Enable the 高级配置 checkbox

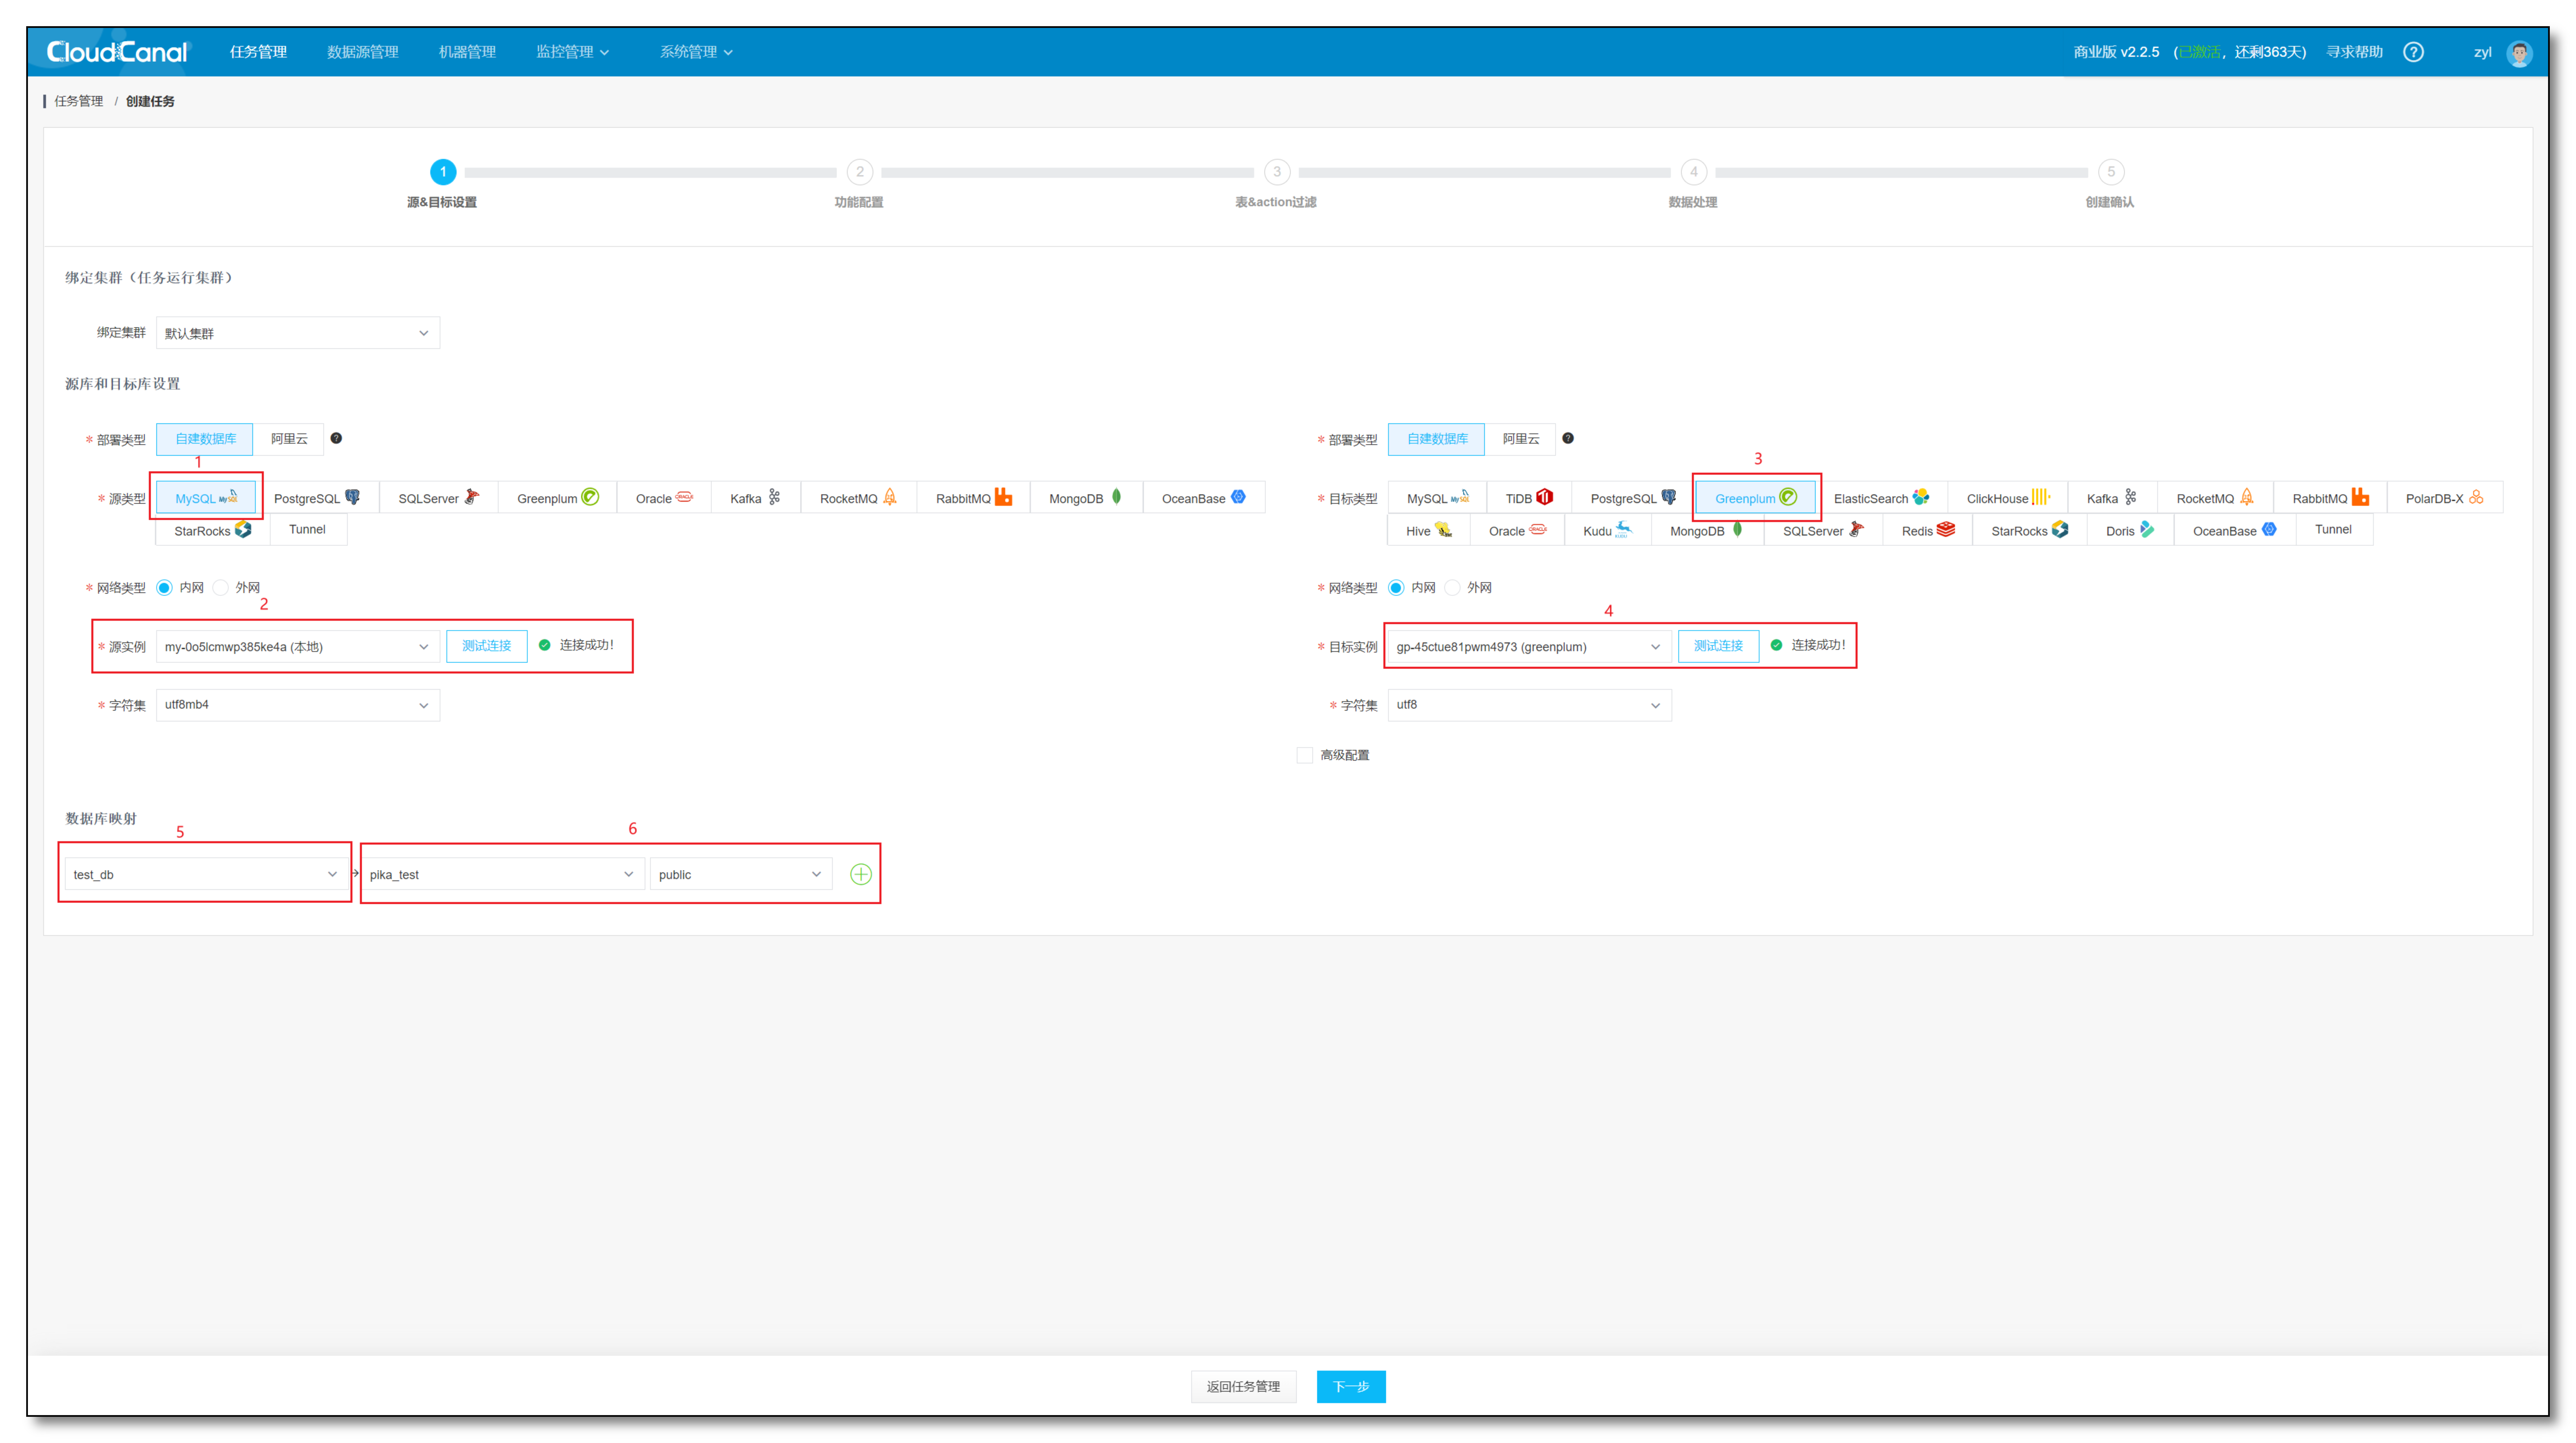(x=1305, y=756)
